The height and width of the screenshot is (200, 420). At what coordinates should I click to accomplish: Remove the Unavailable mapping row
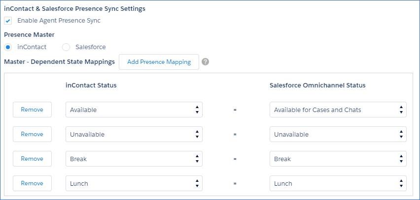coord(32,134)
